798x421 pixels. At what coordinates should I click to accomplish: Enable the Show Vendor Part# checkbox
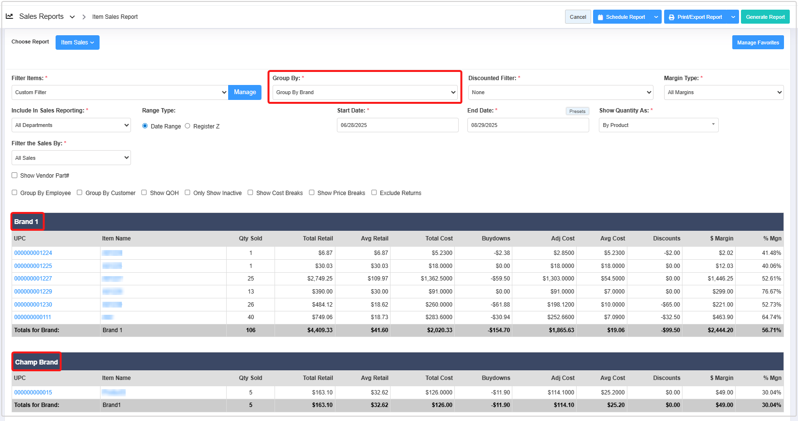pos(15,175)
